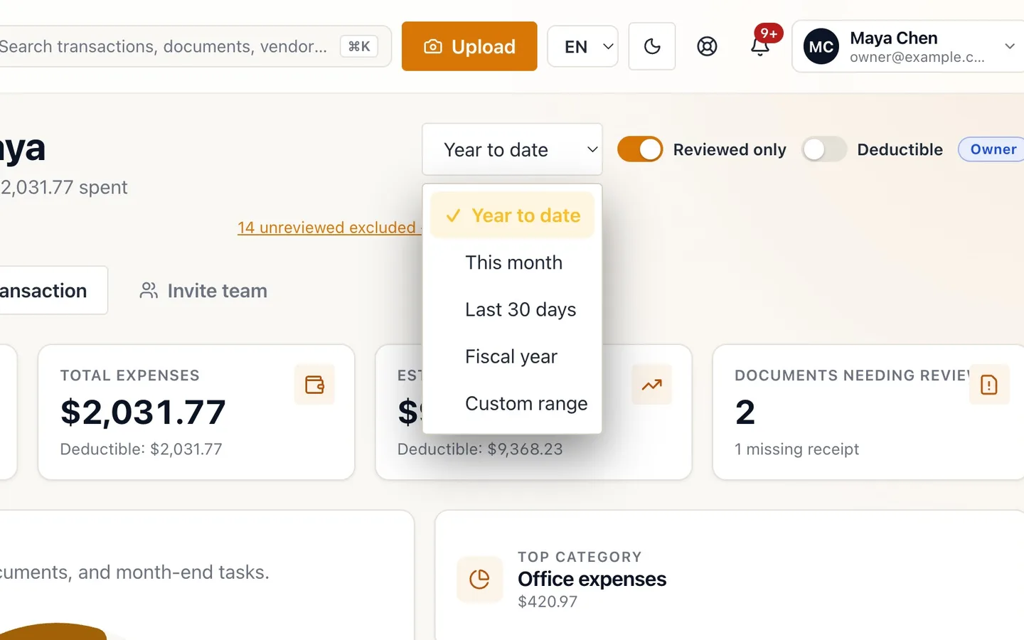Viewport: 1024px width, 640px height.
Task: Enable the Deductible switch
Action: [824, 149]
